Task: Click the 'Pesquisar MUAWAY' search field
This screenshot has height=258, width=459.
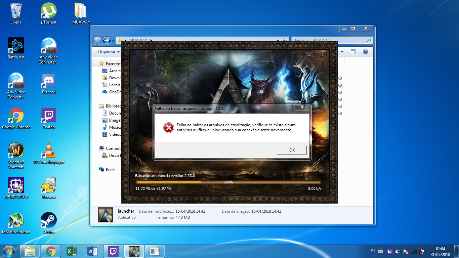Action: 332,40
